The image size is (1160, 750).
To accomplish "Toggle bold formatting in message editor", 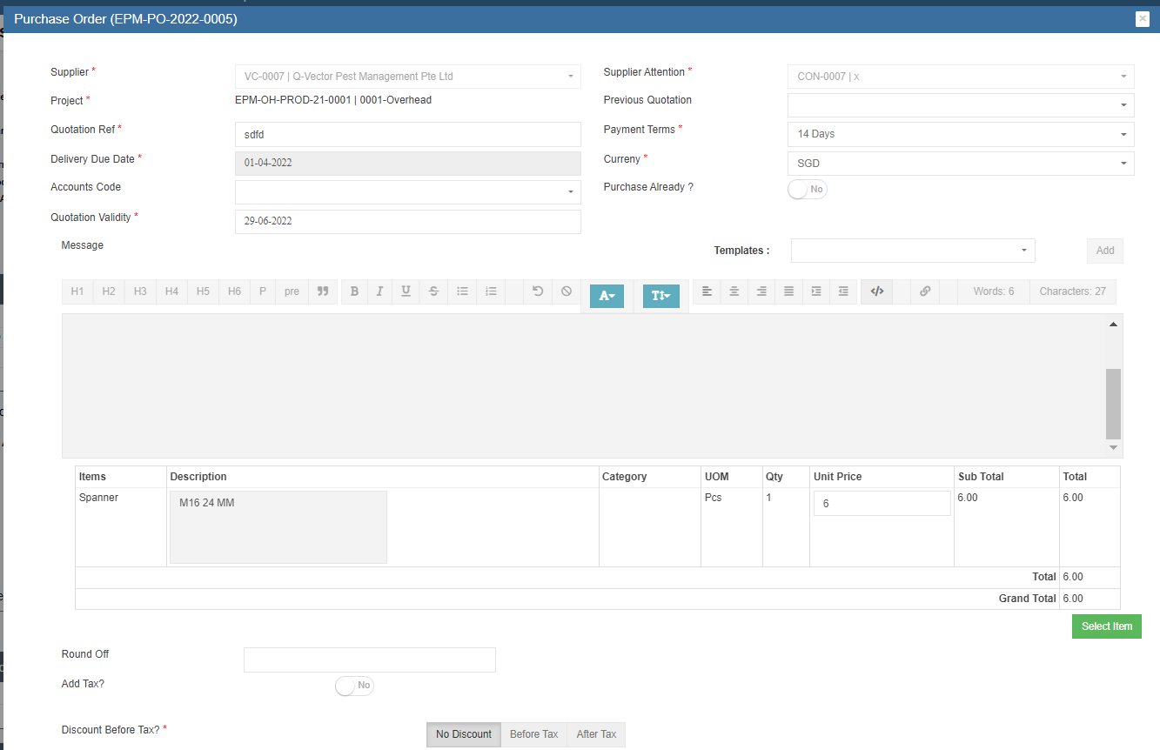I will [354, 291].
